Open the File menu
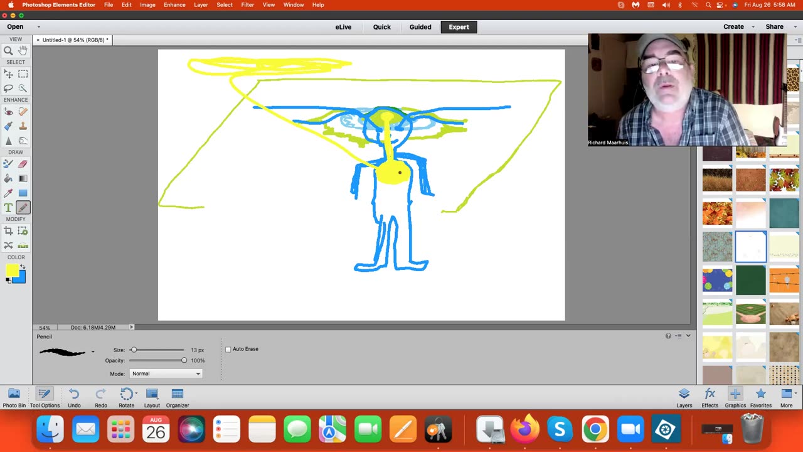 (109, 5)
